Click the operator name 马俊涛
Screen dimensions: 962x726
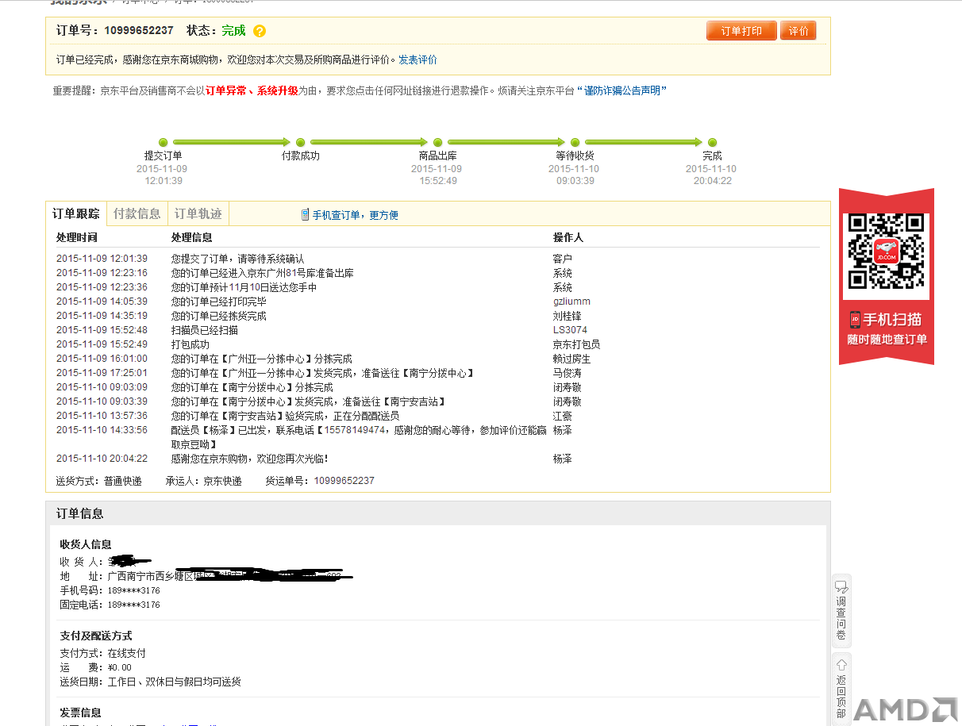568,373
